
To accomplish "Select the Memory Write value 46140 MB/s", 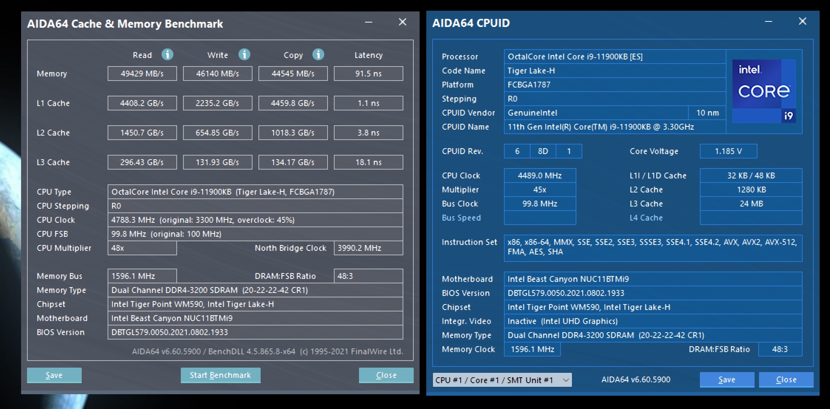I will click(217, 74).
